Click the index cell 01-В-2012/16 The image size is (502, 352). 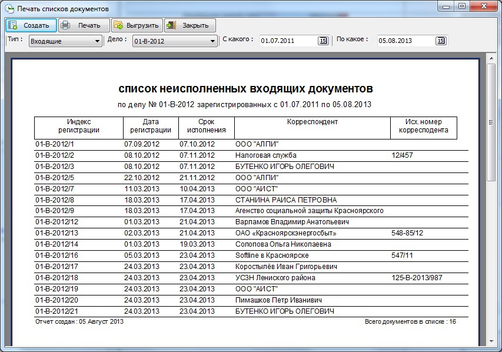coord(56,255)
